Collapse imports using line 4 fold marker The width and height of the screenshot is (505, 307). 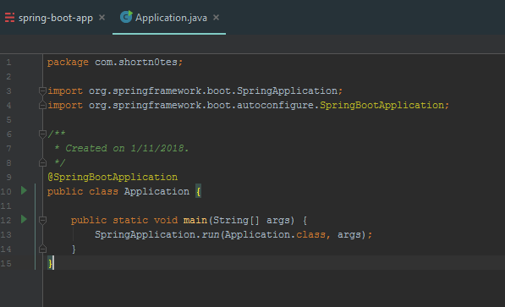pyautogui.click(x=42, y=105)
